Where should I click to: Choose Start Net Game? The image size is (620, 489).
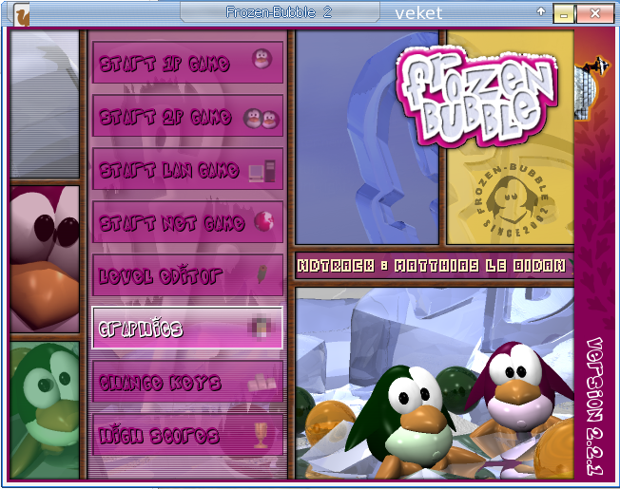click(188, 222)
